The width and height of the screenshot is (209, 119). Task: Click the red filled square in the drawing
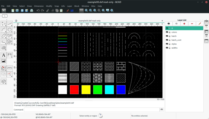(74, 90)
